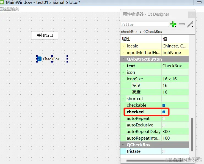Uncheck the checked property checkbox
This screenshot has height=164, width=204.
(x=164, y=112)
